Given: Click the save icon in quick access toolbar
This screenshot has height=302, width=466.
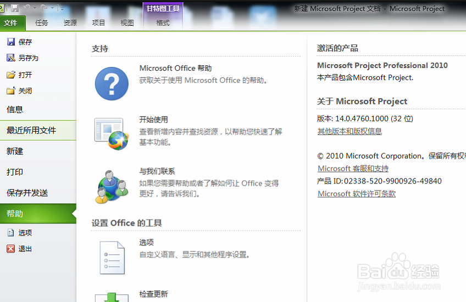Looking at the screenshot, I should (14, 8).
